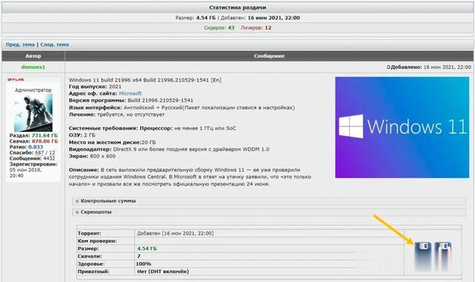Click the small post icon before 'Добавлено'
The height and width of the screenshot is (282, 475).
[388, 68]
